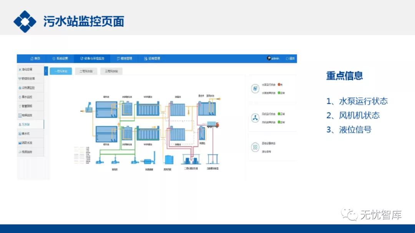Click the pipeline color legend in diagram
The image size is (415, 233).
(x=82, y=155)
